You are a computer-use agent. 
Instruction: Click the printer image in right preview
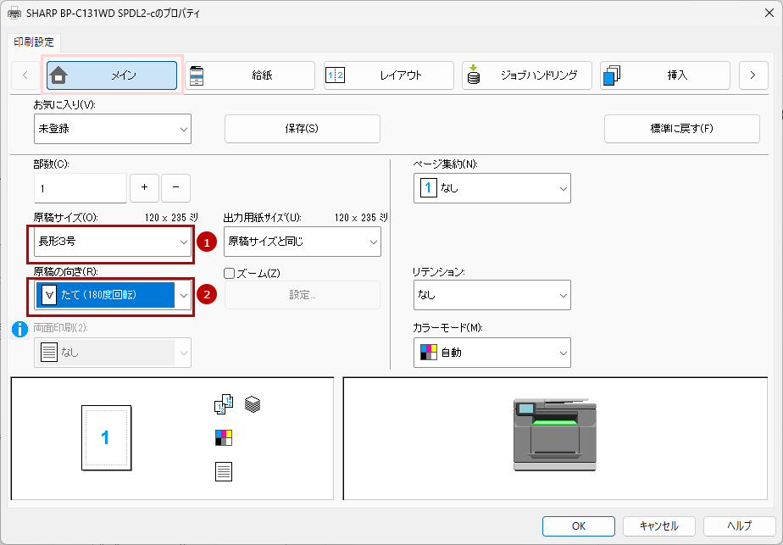pos(554,434)
